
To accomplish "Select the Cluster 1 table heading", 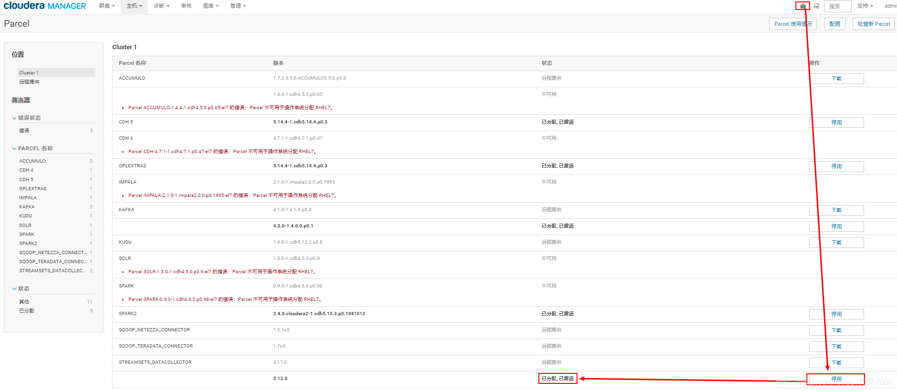I will [124, 47].
